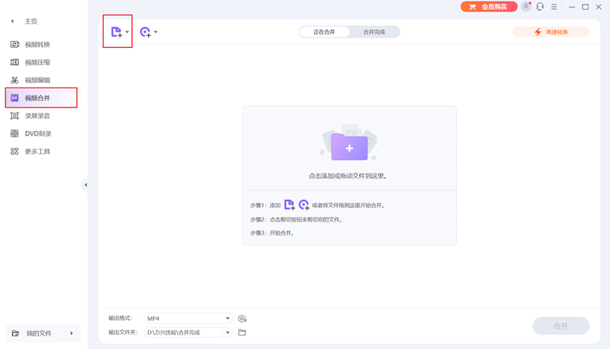Switch to the 正在合并 tab
This screenshot has width=610, height=349.
(324, 32)
